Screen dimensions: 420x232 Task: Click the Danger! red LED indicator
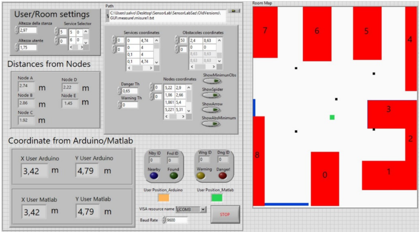(x=223, y=176)
